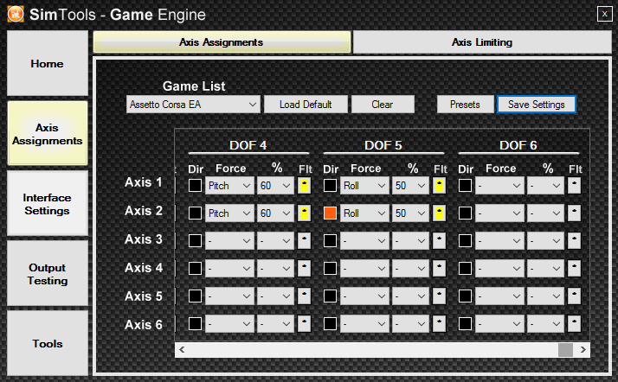This screenshot has width=618, height=382.
Task: Toggle Axis 3 DOF 5 filter button
Action: tap(439, 240)
